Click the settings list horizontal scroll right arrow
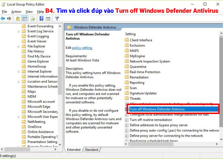 217,144
